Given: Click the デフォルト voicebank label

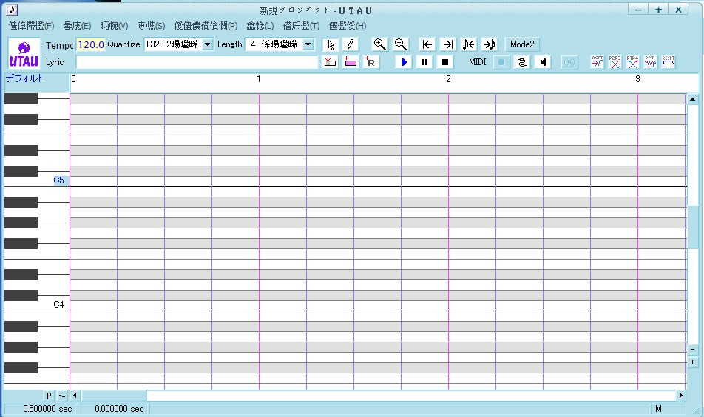Looking at the screenshot, I should (x=24, y=78).
